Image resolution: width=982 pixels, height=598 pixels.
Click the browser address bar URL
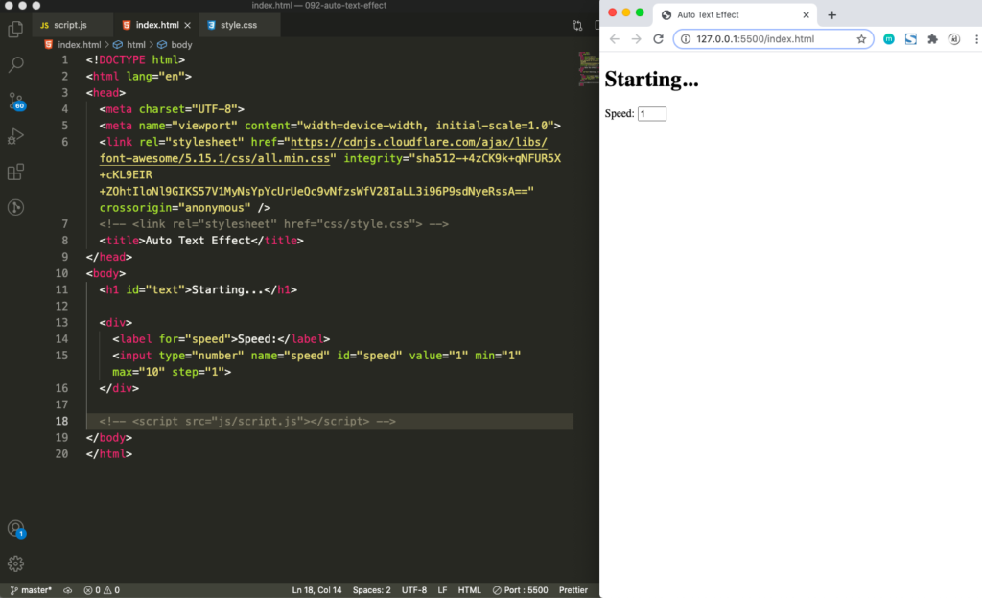click(x=755, y=38)
